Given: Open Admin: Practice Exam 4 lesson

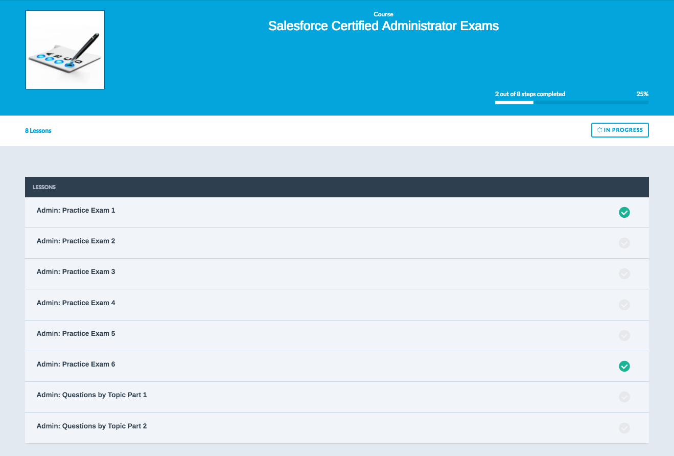Looking at the screenshot, I should (76, 303).
